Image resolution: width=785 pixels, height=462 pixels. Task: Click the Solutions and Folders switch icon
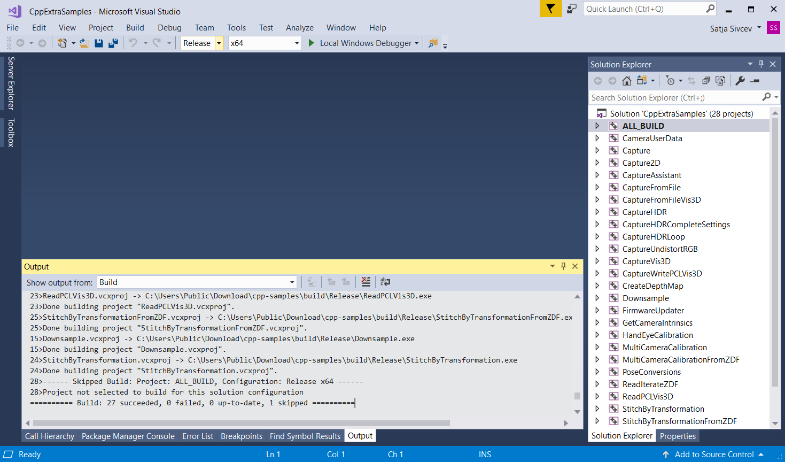[x=642, y=81]
